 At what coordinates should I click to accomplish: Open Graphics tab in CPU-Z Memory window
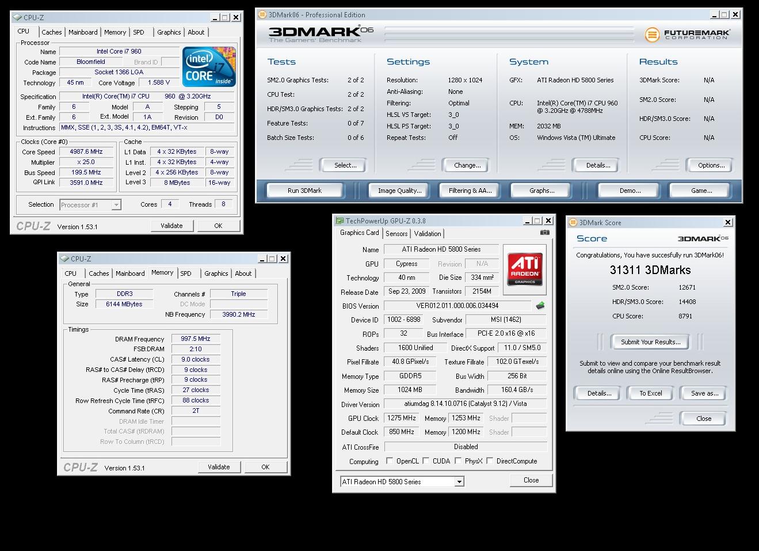point(216,273)
